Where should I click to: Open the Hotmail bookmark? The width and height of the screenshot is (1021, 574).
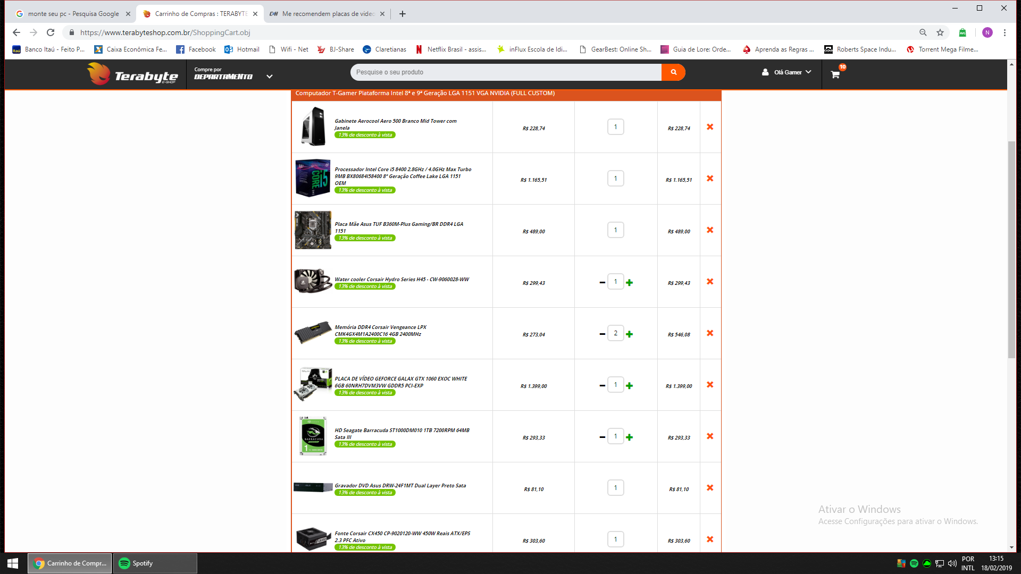(x=242, y=49)
